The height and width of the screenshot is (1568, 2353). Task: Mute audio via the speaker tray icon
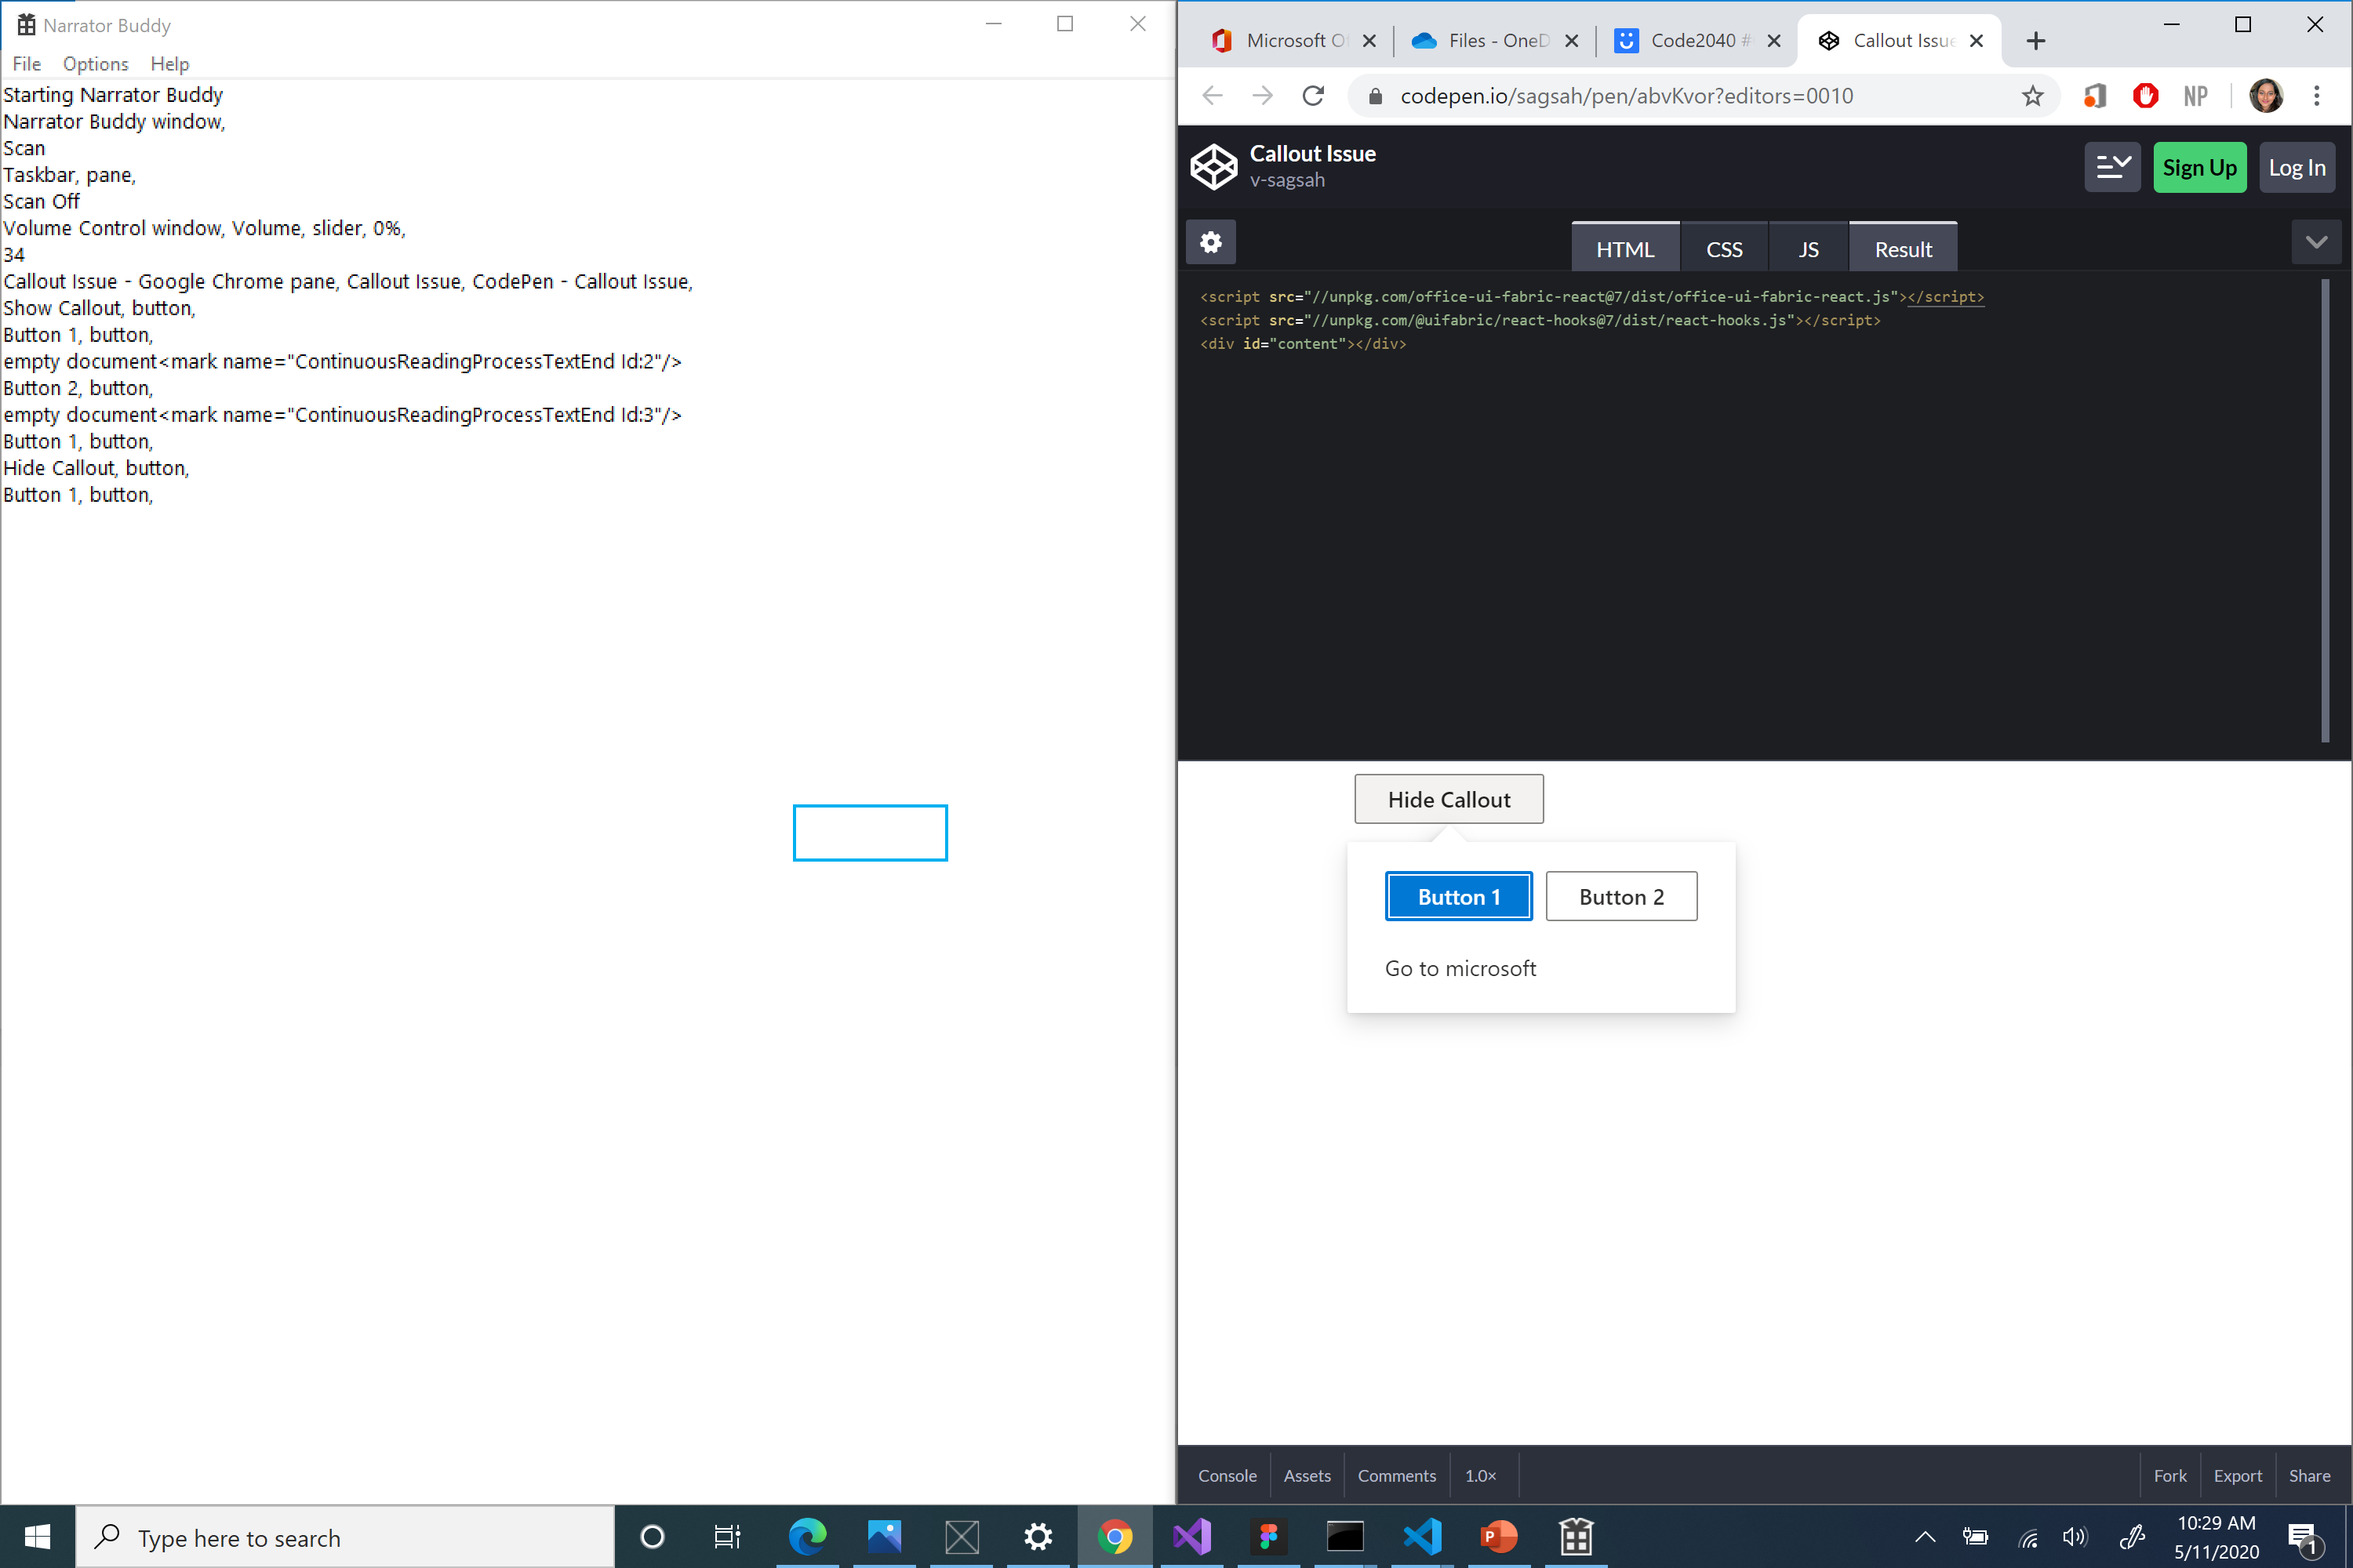[x=2075, y=1537]
